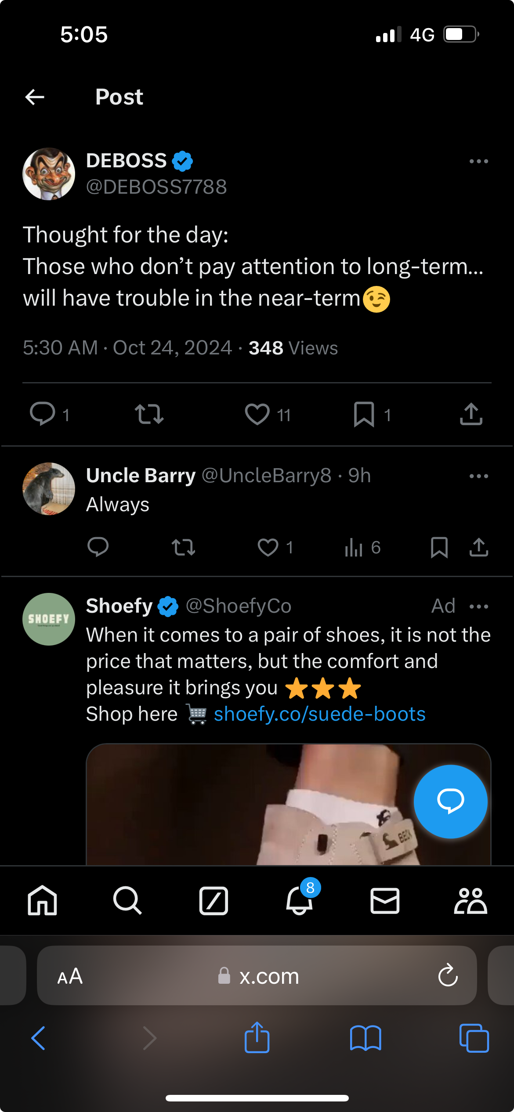
Task: Share the DEBOSS post
Action: [x=471, y=414]
